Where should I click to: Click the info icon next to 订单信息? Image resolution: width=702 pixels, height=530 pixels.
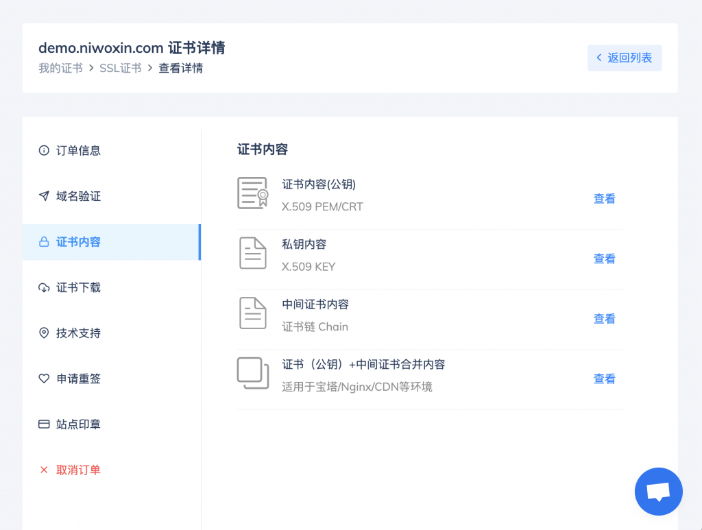point(44,151)
